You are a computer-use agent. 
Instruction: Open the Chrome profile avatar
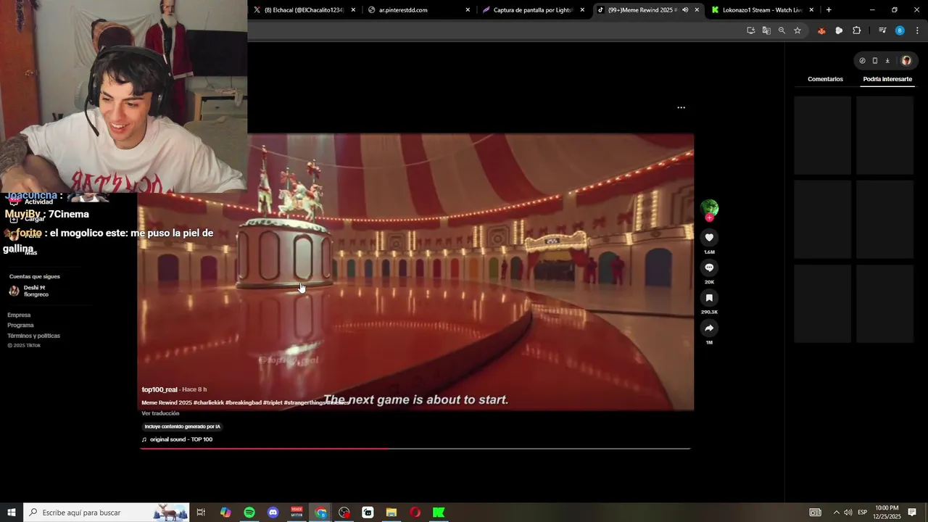(x=900, y=30)
